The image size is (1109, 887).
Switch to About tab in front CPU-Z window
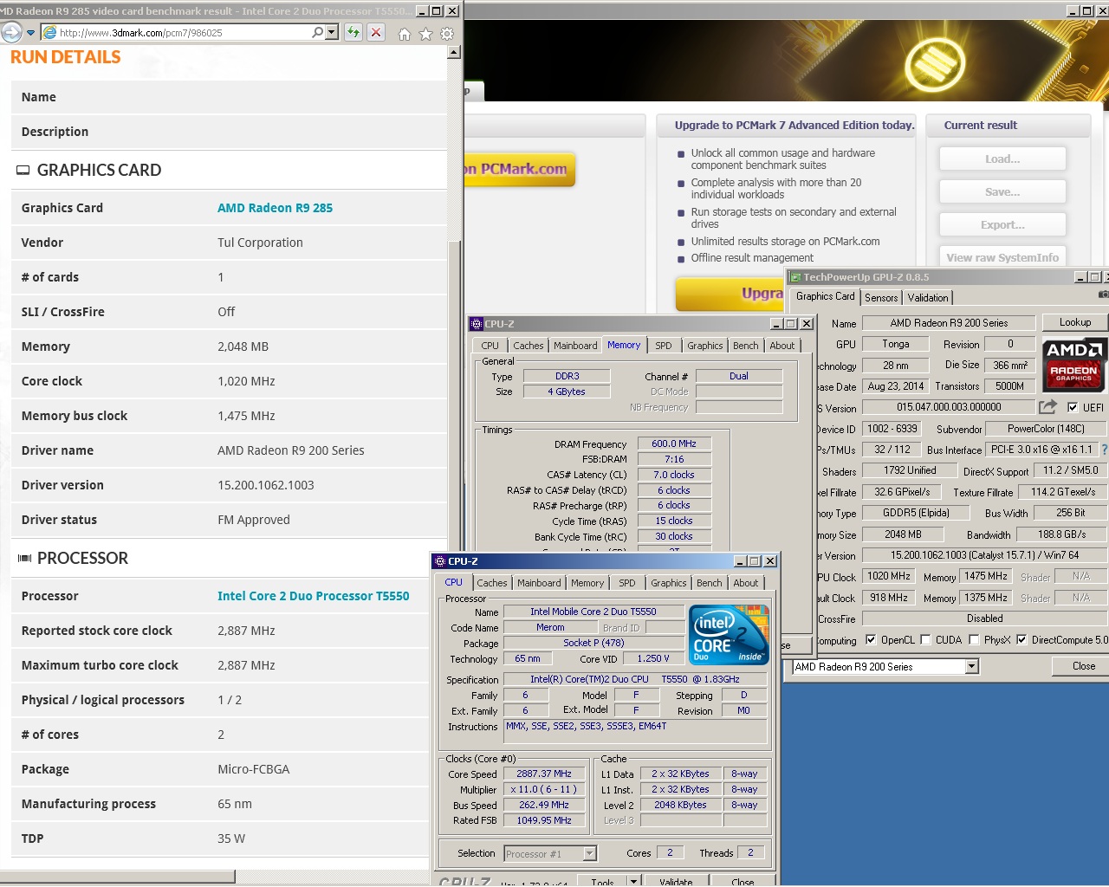[x=745, y=583]
